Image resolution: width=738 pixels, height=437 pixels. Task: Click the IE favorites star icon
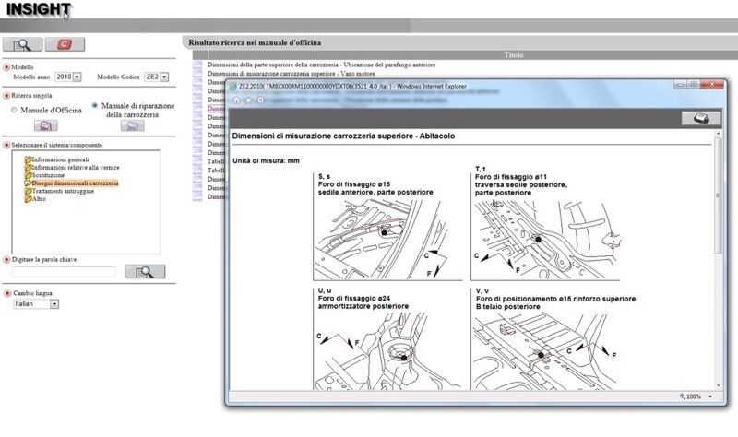tap(248, 100)
